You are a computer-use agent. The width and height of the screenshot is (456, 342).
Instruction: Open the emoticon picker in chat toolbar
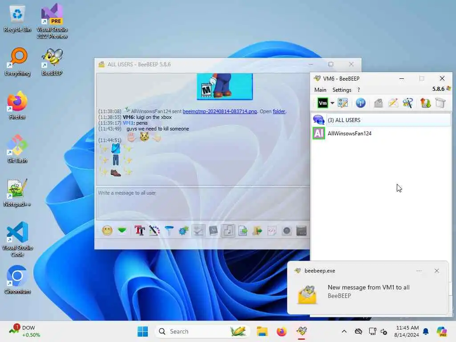click(x=107, y=231)
